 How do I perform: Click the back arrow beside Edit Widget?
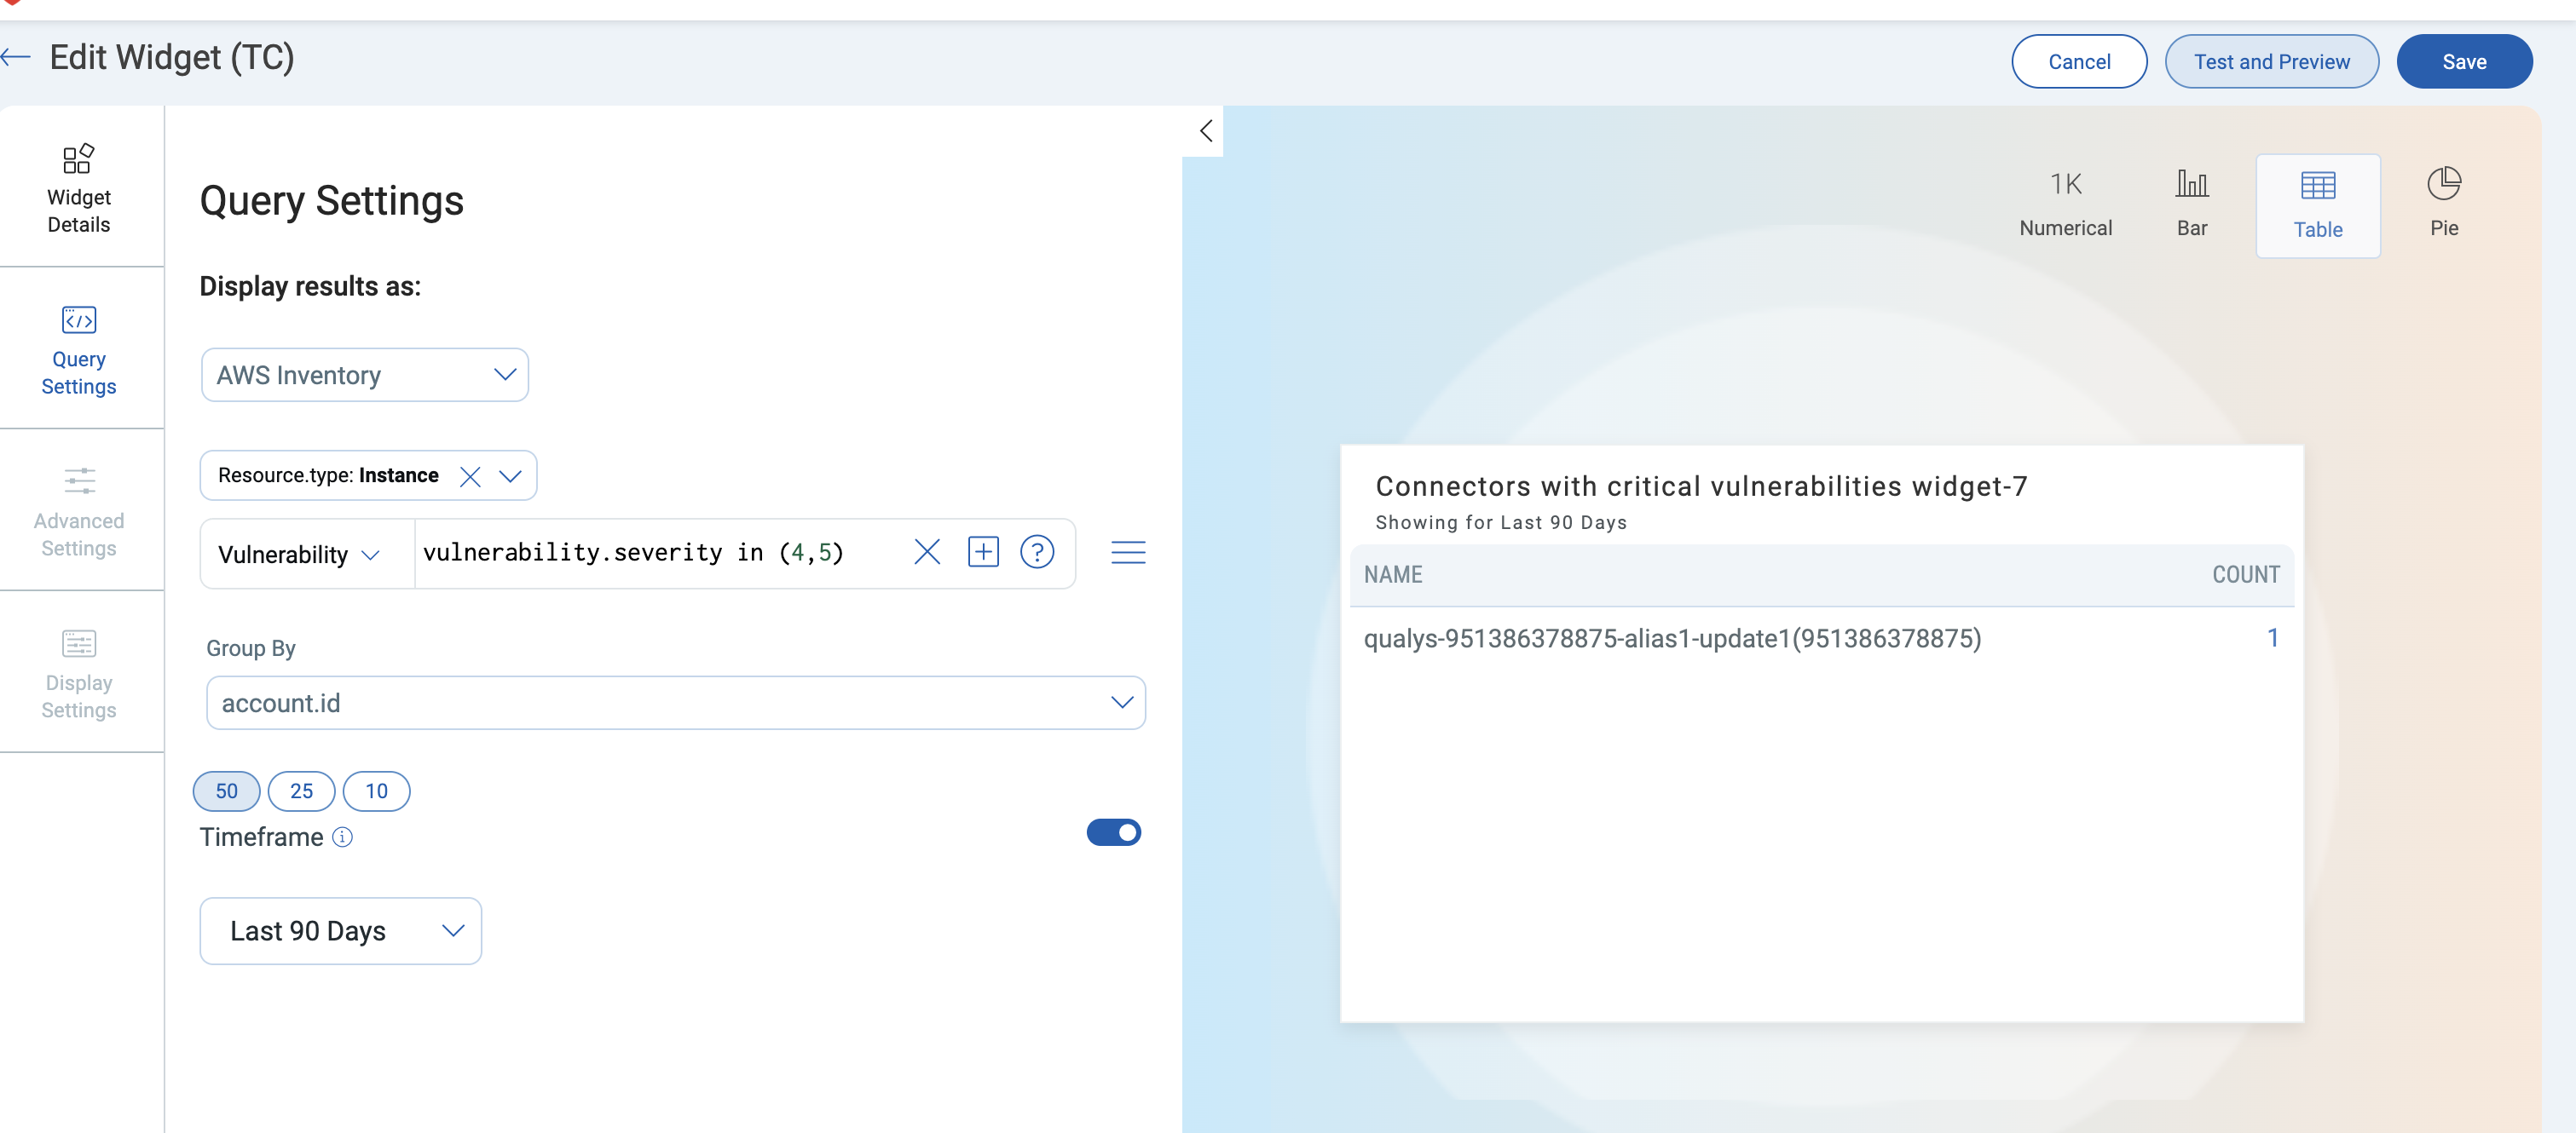[x=17, y=57]
